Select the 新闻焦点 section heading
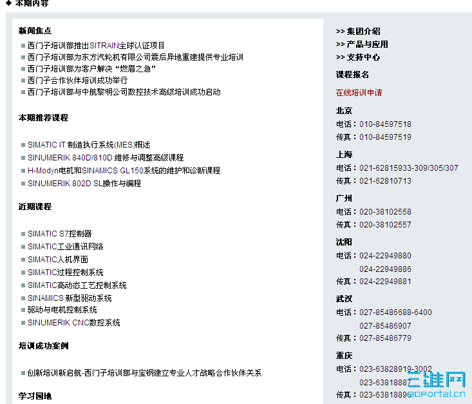Screen dimensions: 472x404 point(35,31)
